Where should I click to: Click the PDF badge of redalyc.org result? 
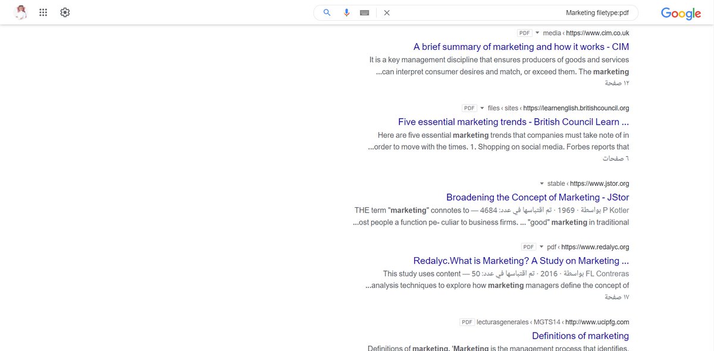pos(528,247)
